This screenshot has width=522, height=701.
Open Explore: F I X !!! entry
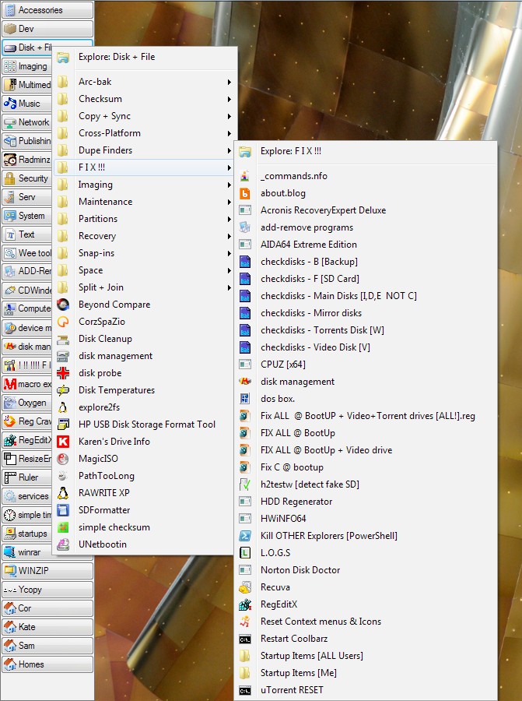point(290,151)
